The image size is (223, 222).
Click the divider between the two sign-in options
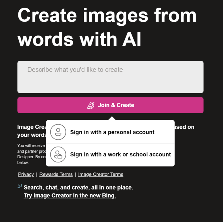pyautogui.click(x=110, y=143)
